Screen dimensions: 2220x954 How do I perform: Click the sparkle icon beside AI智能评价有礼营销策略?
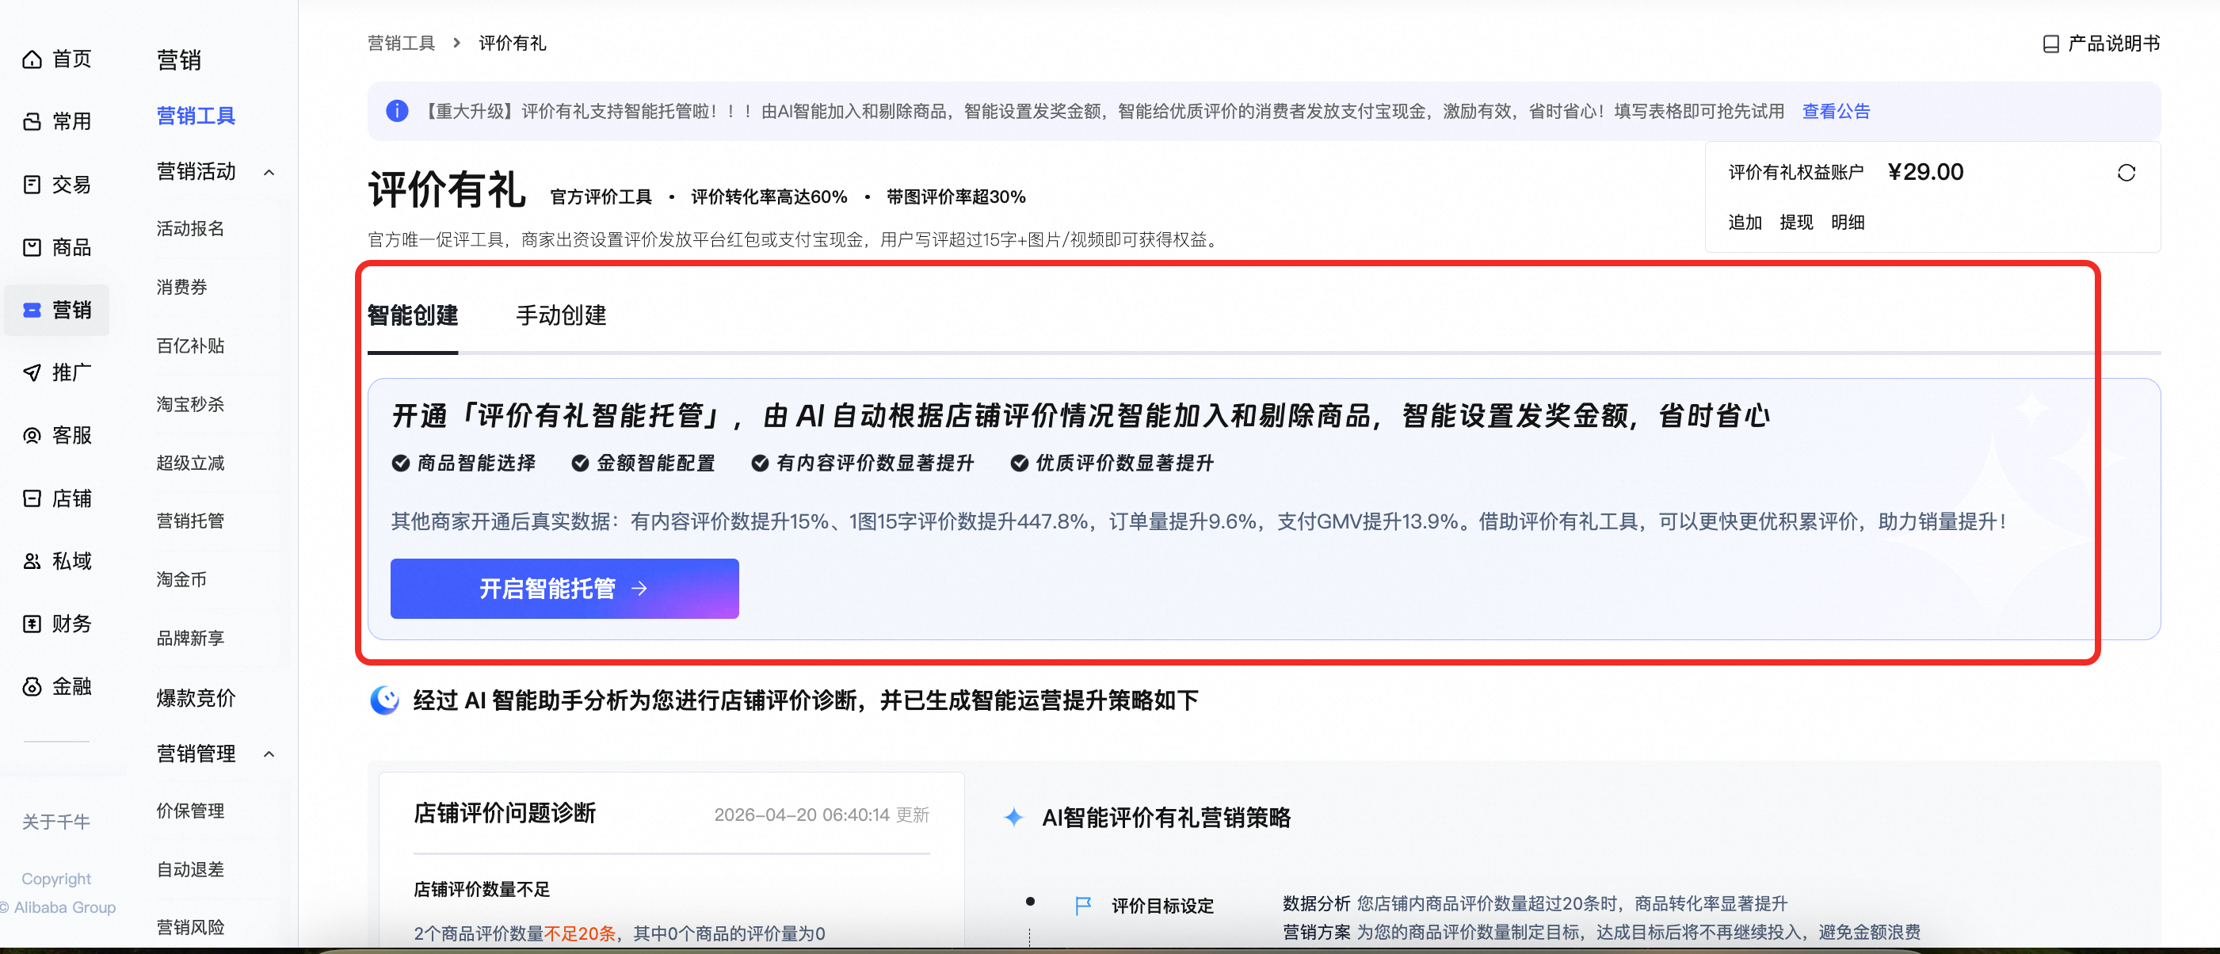coord(1014,817)
